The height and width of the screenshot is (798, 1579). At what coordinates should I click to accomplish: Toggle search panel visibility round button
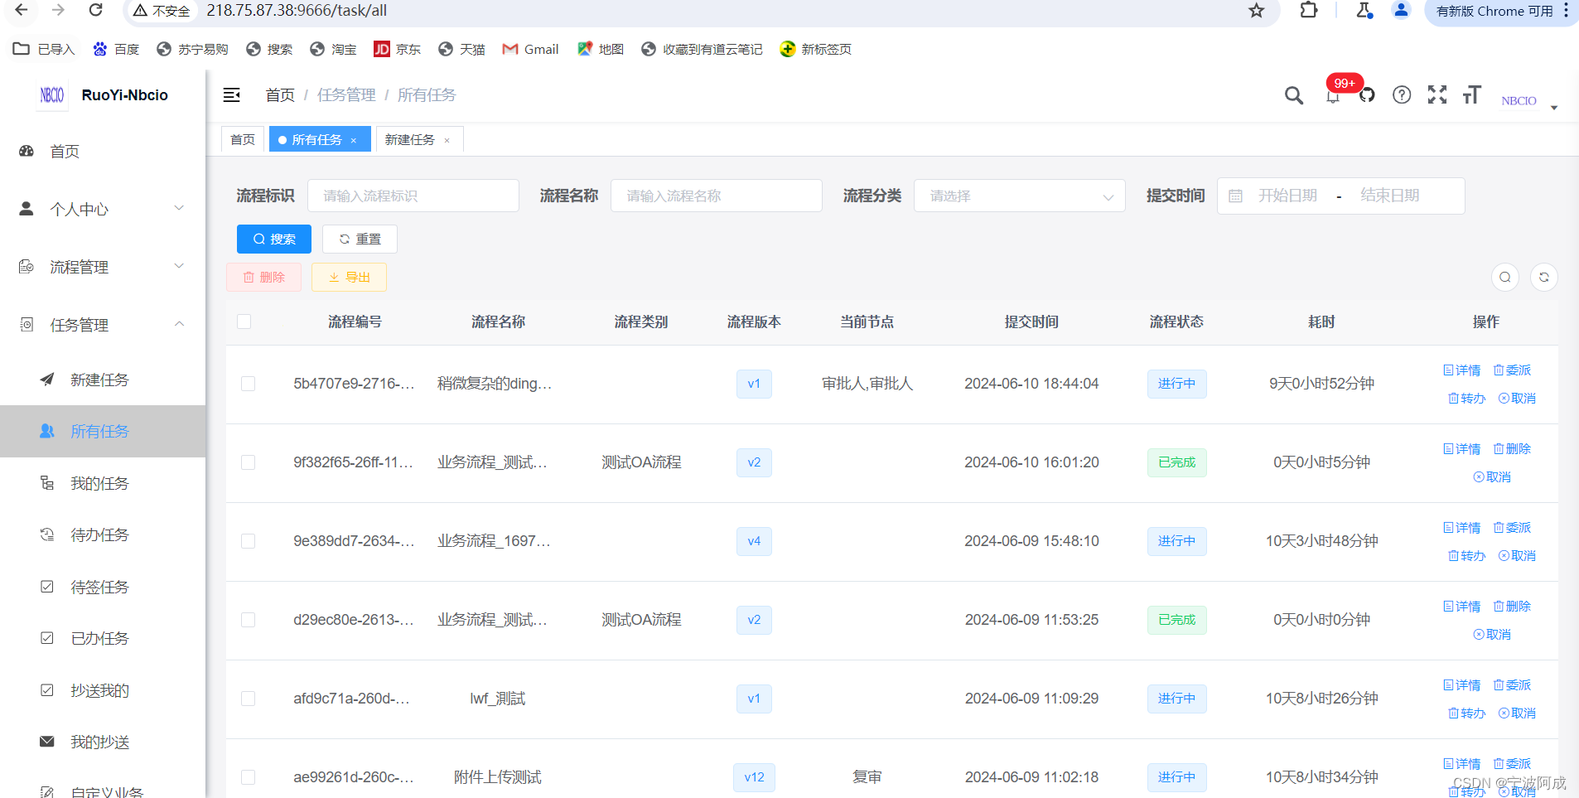(1505, 277)
